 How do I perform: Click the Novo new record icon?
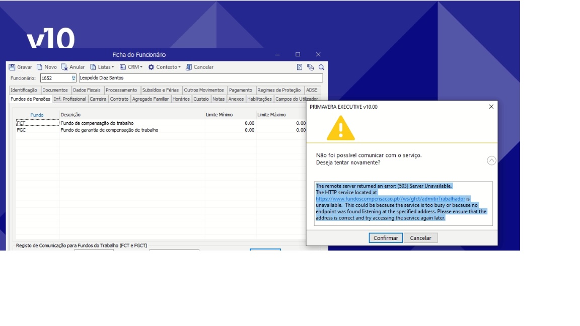pos(39,67)
